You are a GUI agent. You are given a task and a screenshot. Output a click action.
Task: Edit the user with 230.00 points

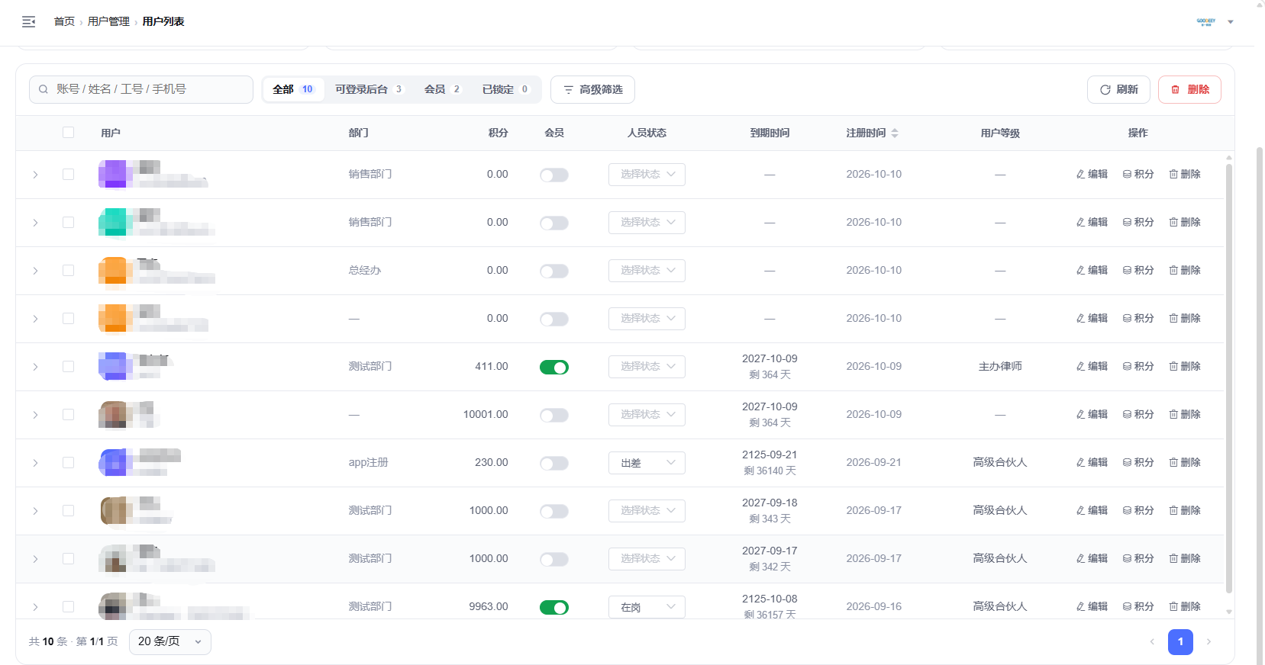pyautogui.click(x=1092, y=462)
